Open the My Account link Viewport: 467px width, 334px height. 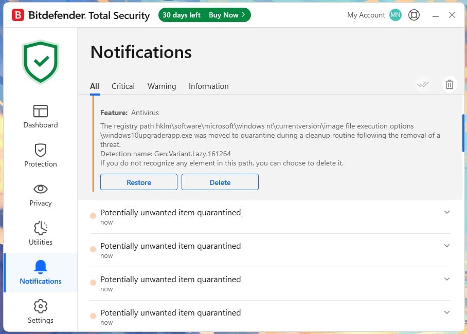(366, 15)
